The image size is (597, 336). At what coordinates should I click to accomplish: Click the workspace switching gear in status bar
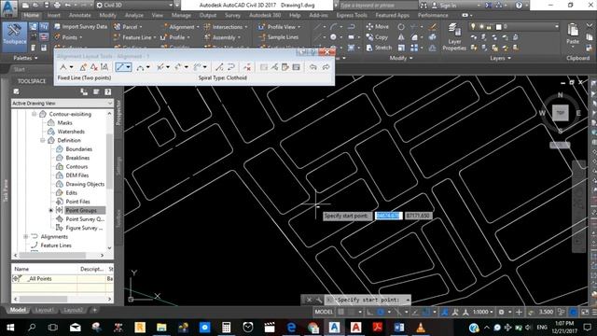tap(502, 312)
